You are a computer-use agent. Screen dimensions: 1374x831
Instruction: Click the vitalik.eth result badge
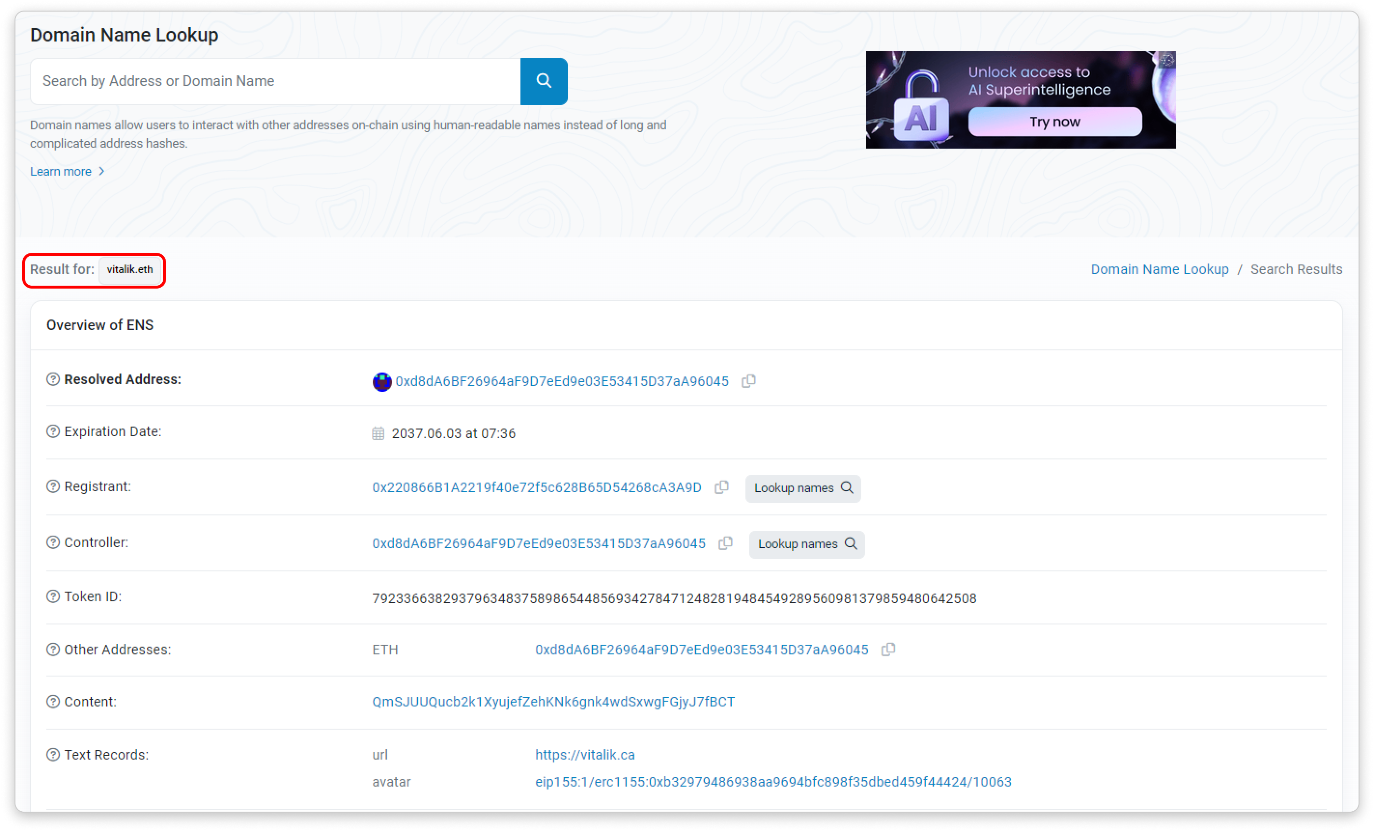[130, 270]
